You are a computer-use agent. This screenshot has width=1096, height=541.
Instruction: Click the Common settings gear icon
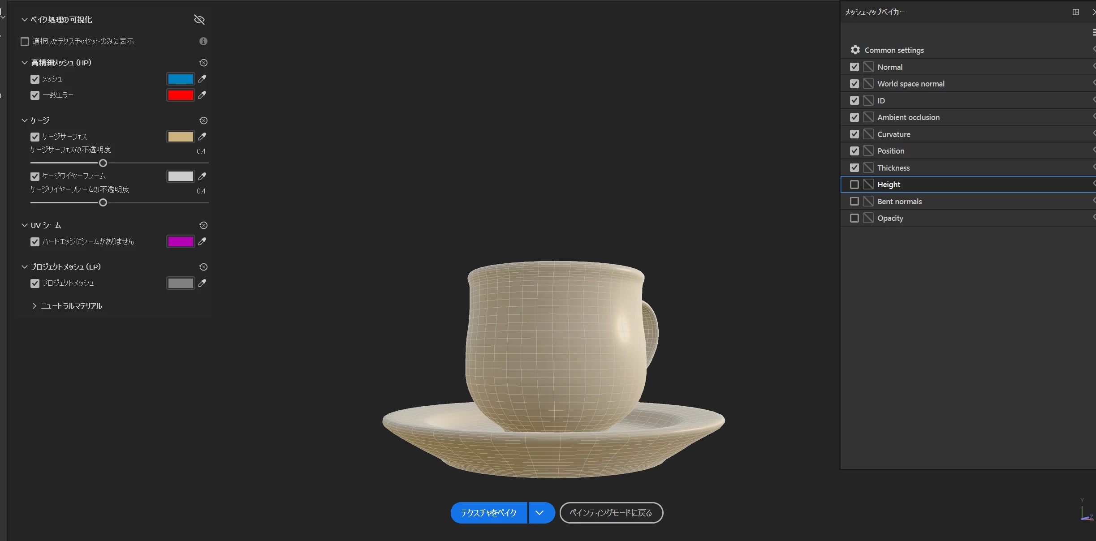(855, 50)
